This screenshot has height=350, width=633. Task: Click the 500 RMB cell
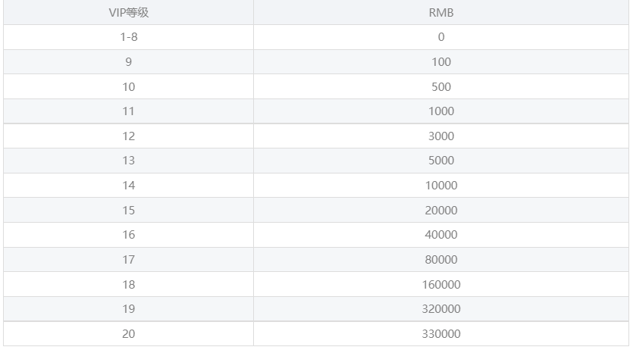[x=441, y=86]
